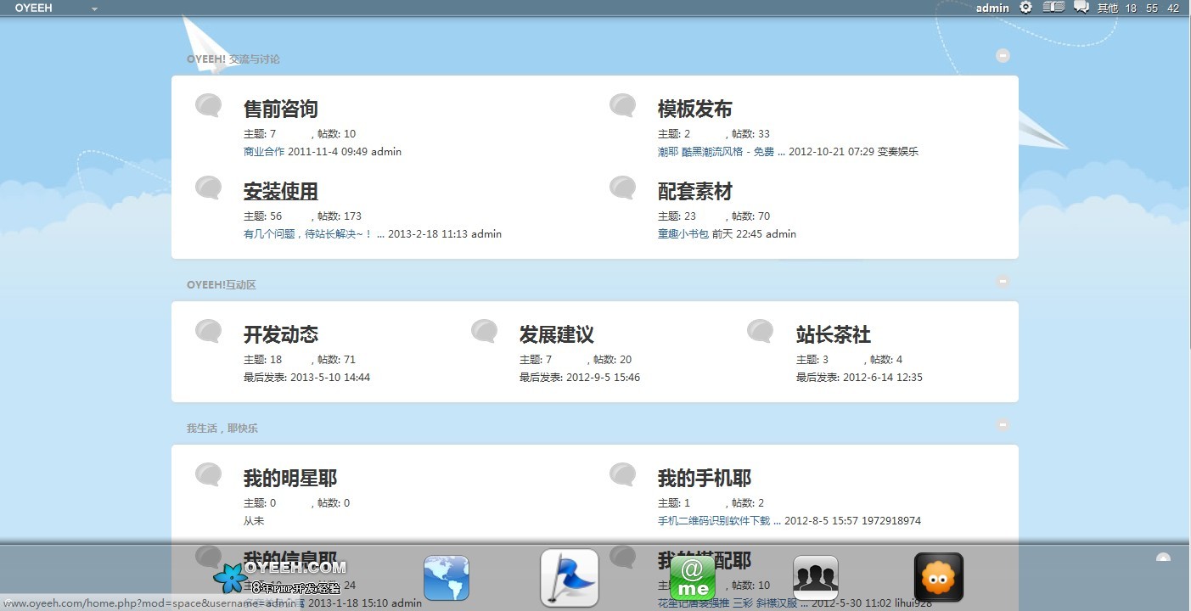
Task: Click the speech bubble icon beside 安装使用
Action: tap(209, 188)
